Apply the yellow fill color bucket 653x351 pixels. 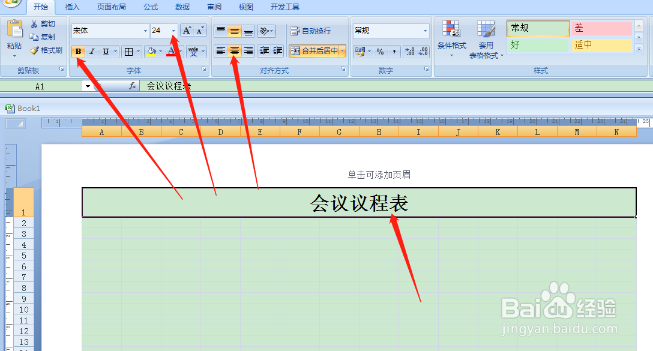click(152, 52)
